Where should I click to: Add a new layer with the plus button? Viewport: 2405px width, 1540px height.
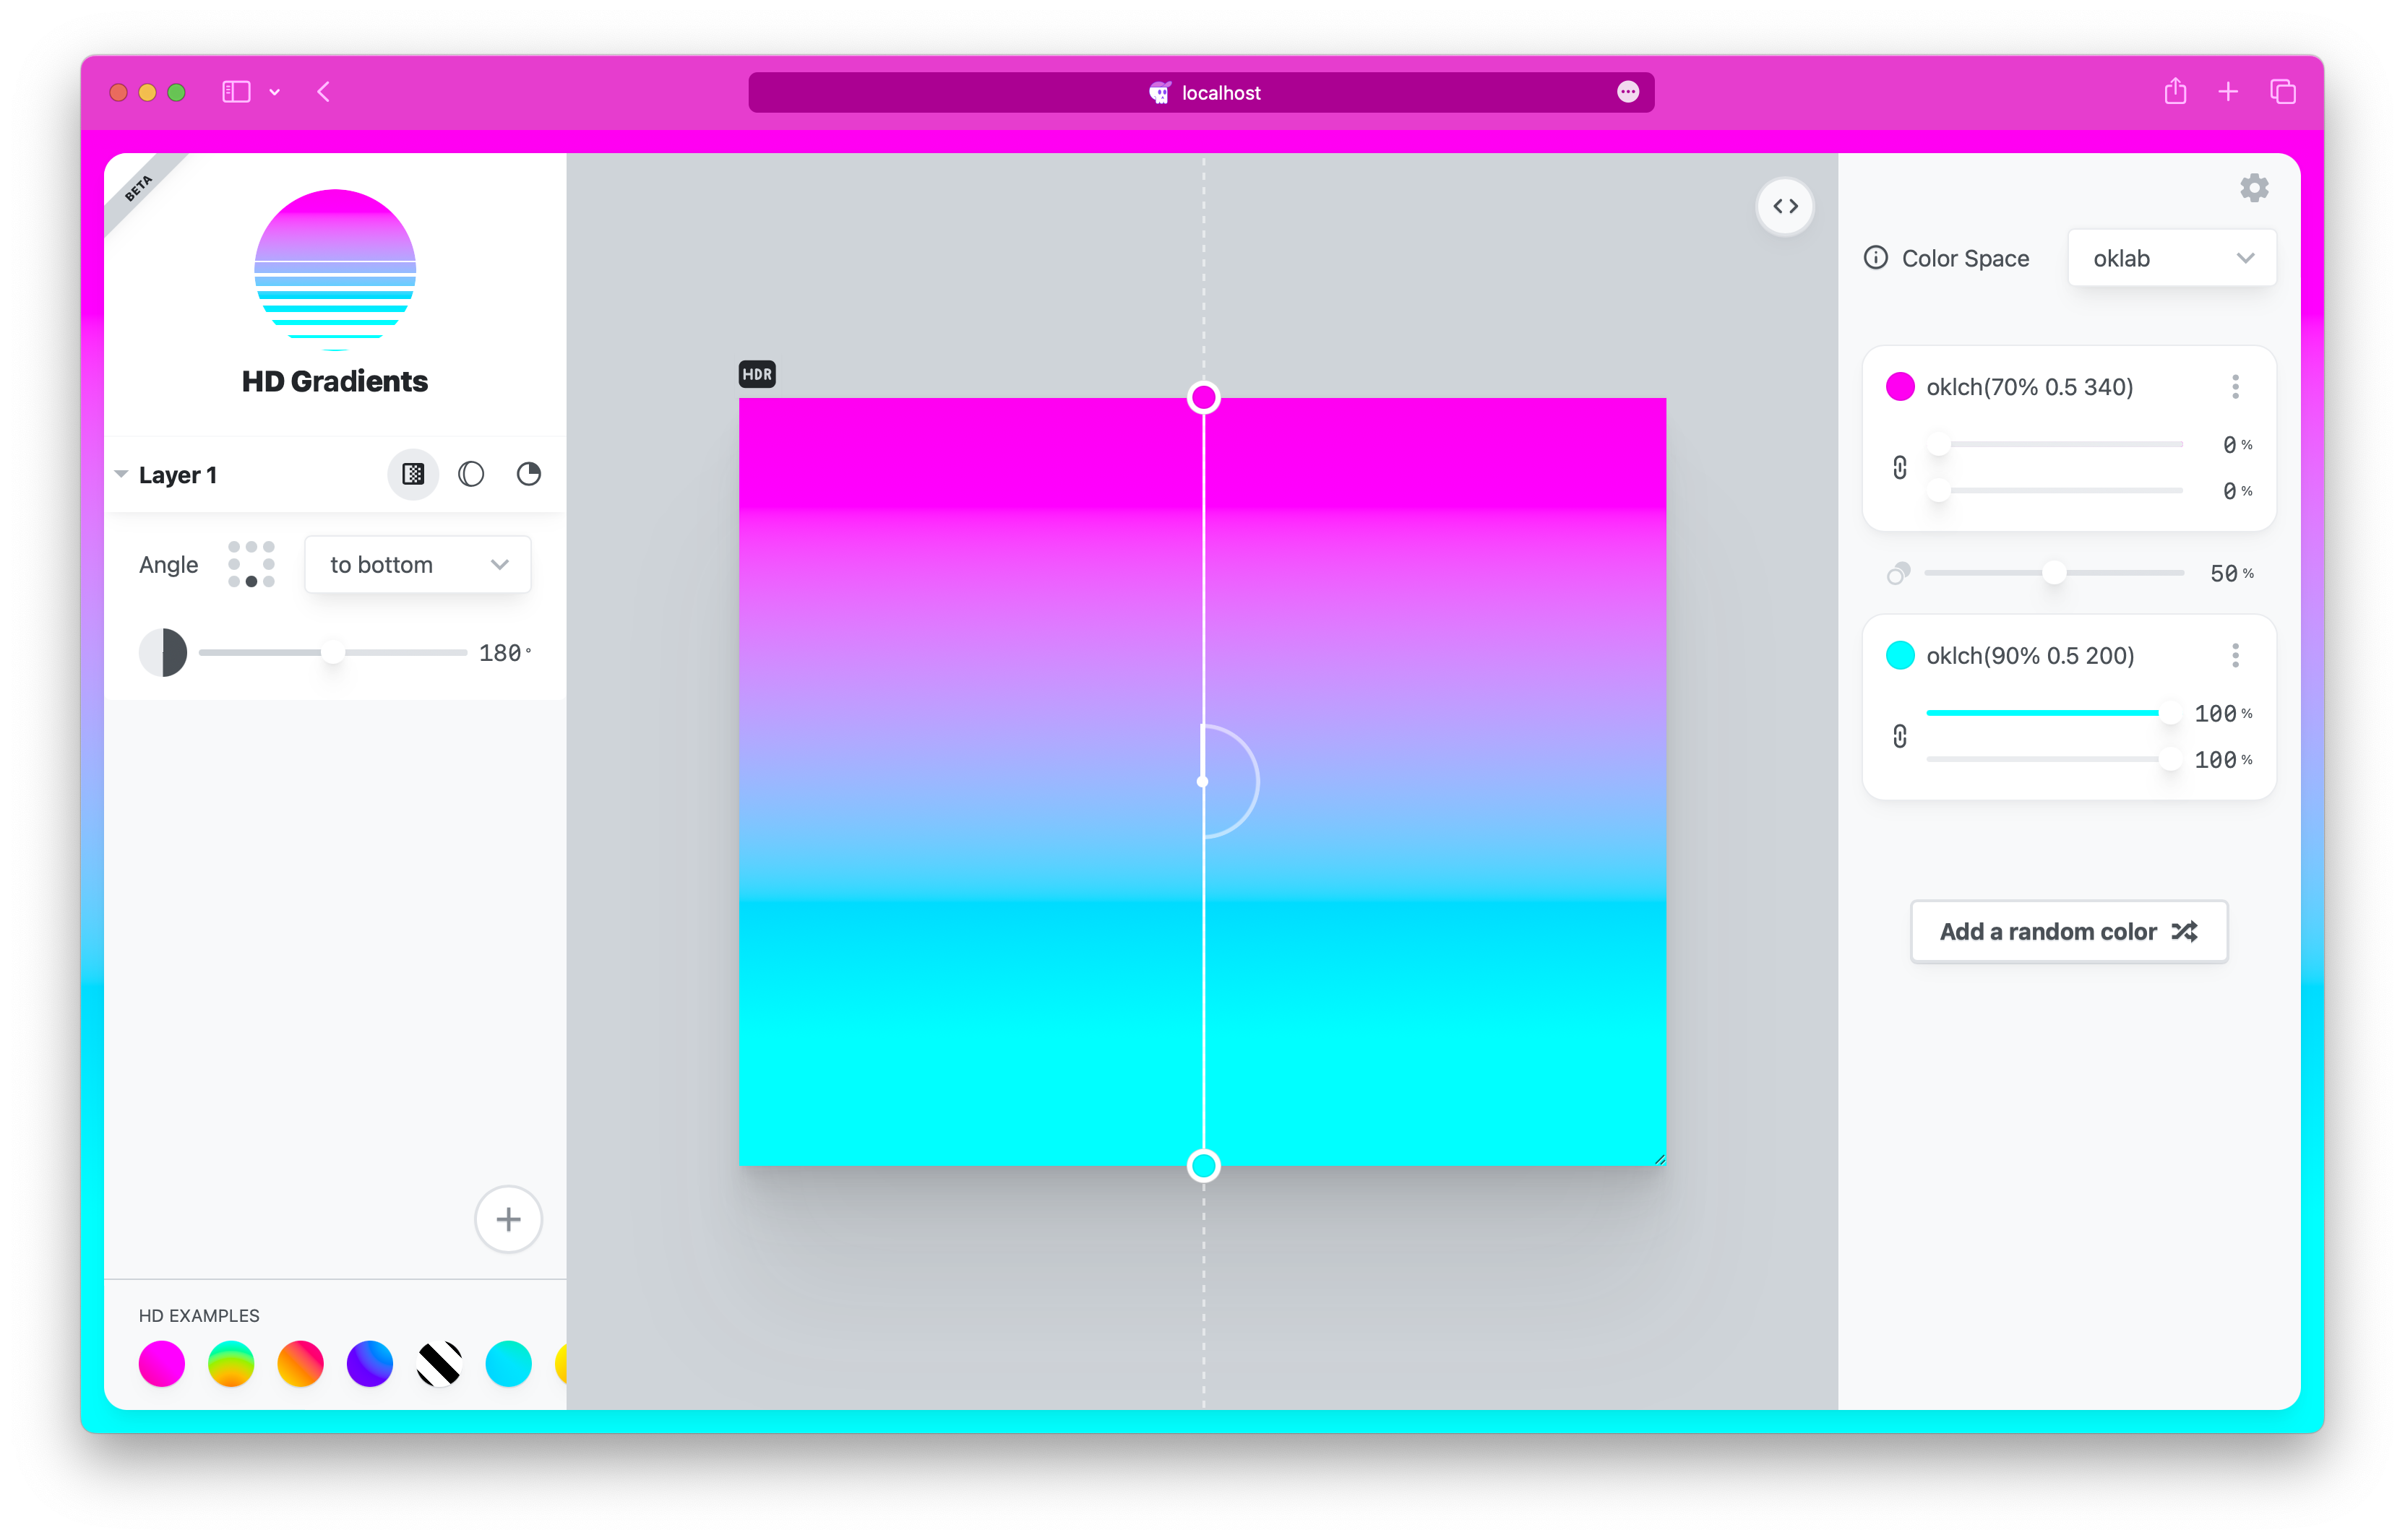pos(508,1219)
